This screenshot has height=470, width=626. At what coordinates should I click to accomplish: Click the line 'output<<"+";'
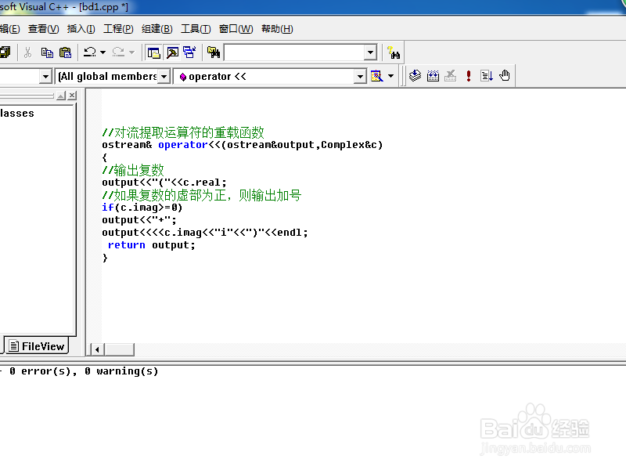pyautogui.click(x=139, y=220)
